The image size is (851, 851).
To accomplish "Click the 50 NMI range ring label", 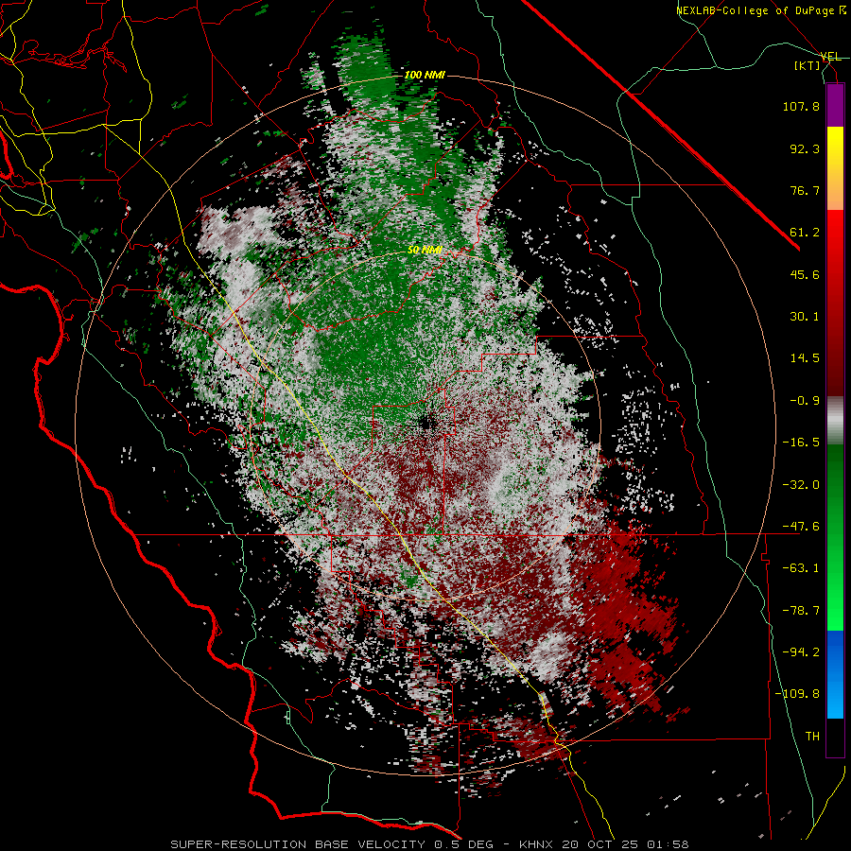I will point(425,251).
